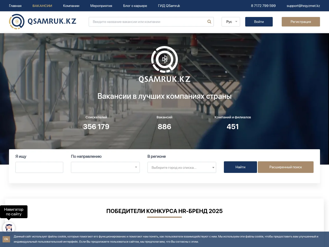Click the Компаний и филиалов count 451
The height and width of the screenshot is (247, 329).
coord(233,127)
